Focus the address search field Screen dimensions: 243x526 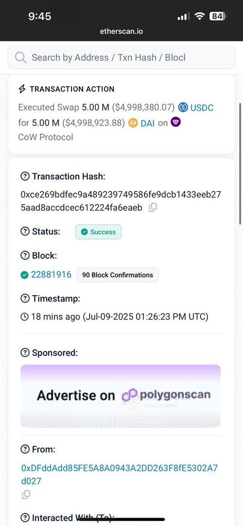[121, 58]
